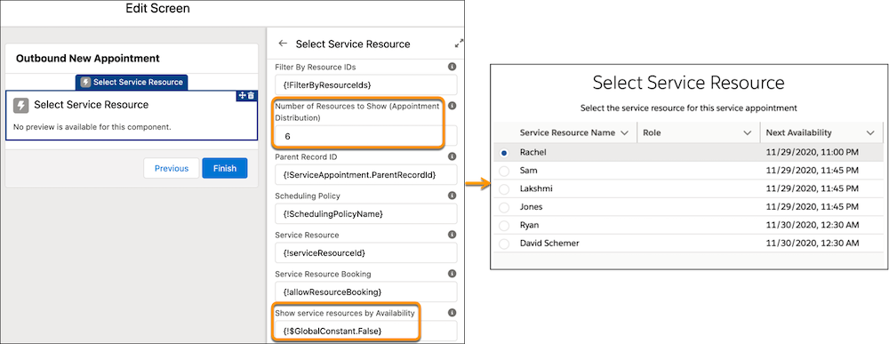This screenshot has height=344, width=889.
Task: Select the Rachel radio button
Action: (504, 153)
